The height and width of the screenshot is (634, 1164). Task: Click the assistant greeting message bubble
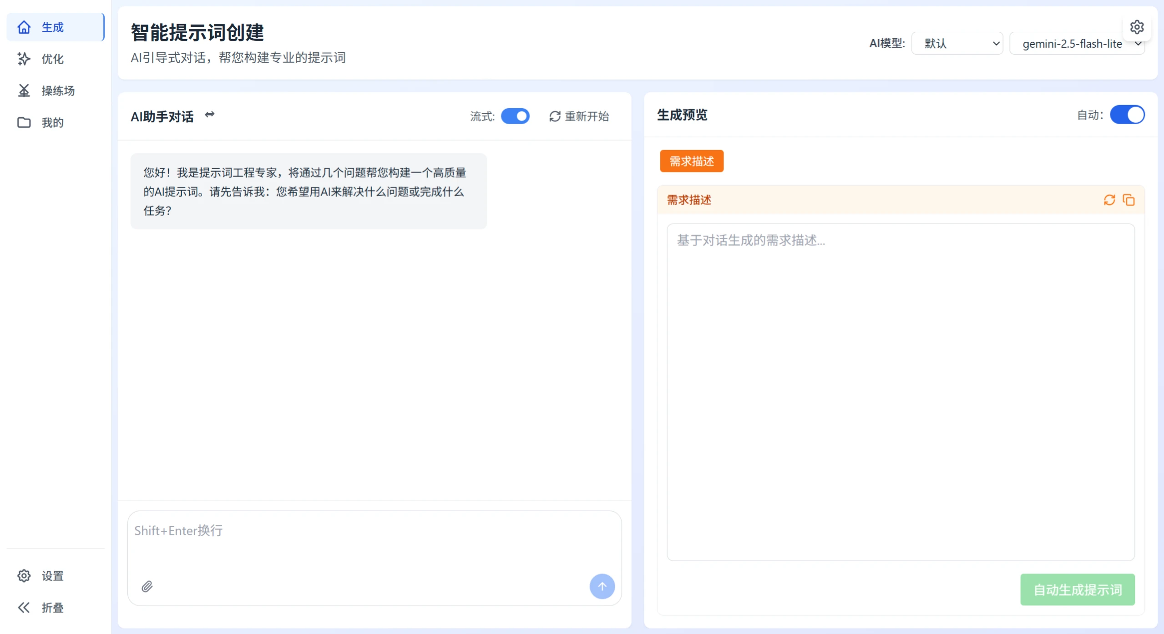tap(309, 191)
